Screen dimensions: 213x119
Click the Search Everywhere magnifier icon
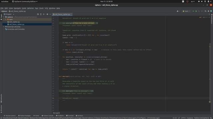[206, 11]
